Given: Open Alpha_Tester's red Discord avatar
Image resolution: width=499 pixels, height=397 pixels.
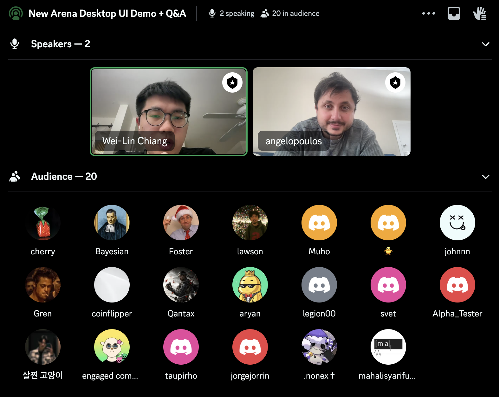Looking at the screenshot, I should 457,285.
